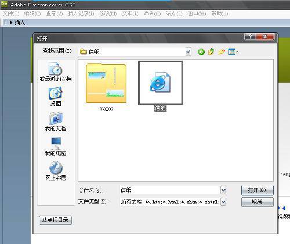Open 网上邻居 network places shortcut

(x=56, y=171)
